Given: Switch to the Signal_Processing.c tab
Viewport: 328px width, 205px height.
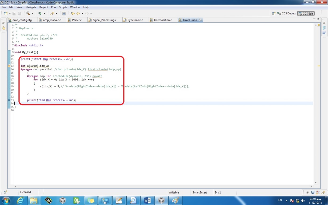Looking at the screenshot, I should (105, 20).
